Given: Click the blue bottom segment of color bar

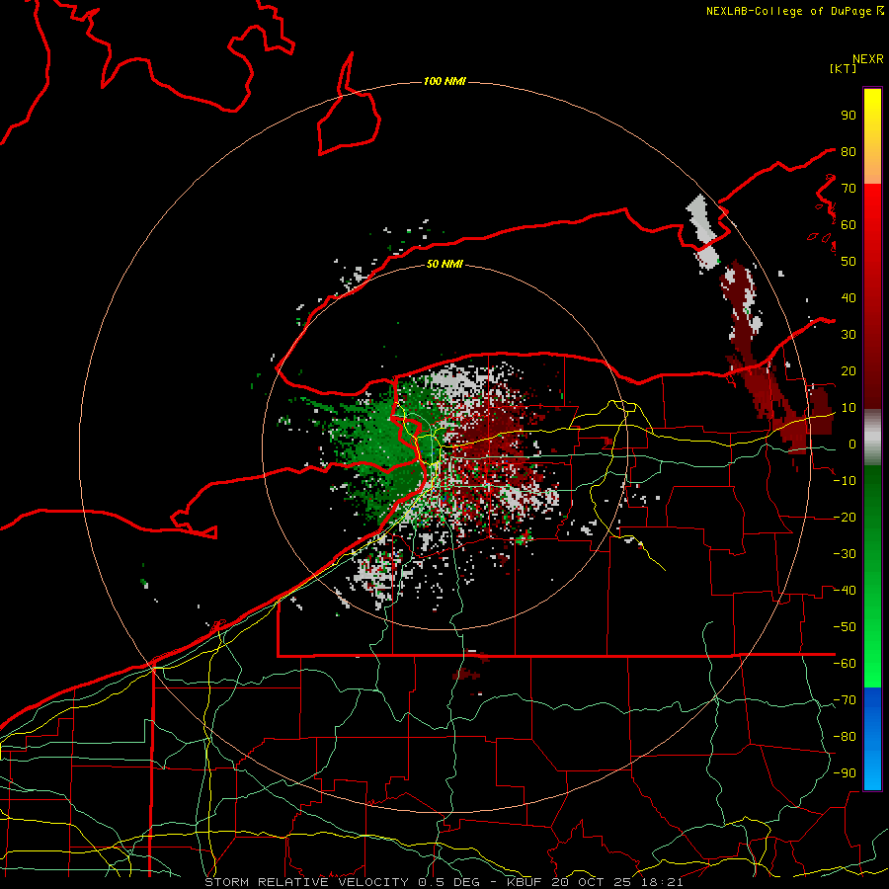Looking at the screenshot, I should click(872, 739).
